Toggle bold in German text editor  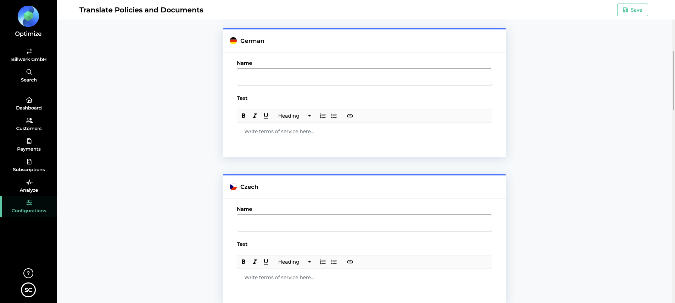(244, 116)
